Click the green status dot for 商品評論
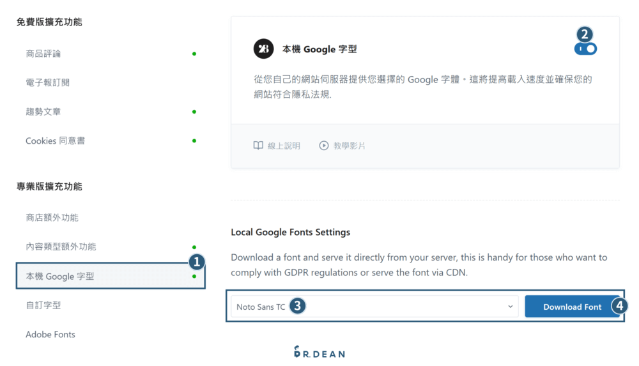 point(194,54)
